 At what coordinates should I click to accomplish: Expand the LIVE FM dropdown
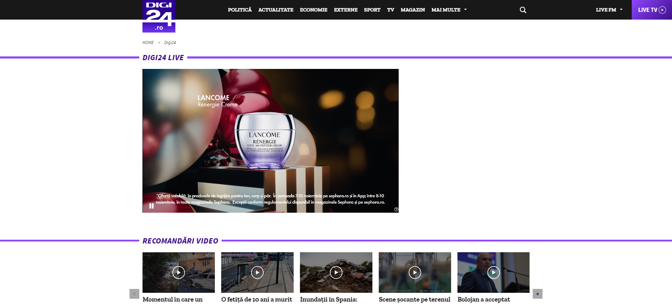(609, 10)
